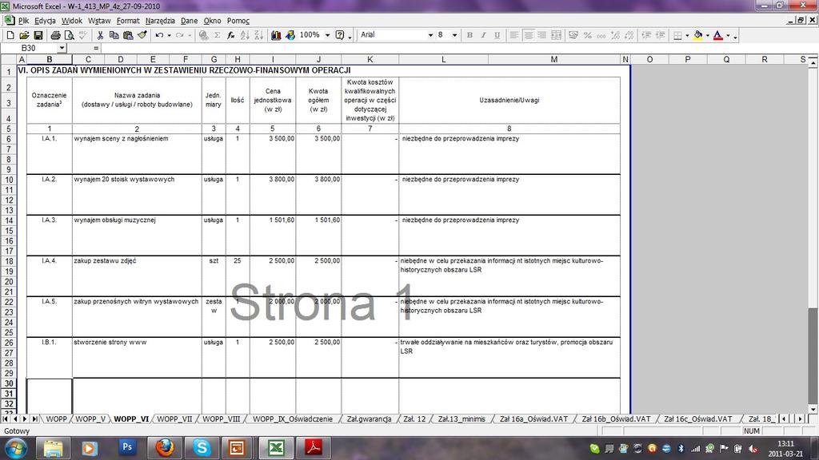Expand the Font Color dropdown arrow
The width and height of the screenshot is (819, 460).
[x=728, y=35]
